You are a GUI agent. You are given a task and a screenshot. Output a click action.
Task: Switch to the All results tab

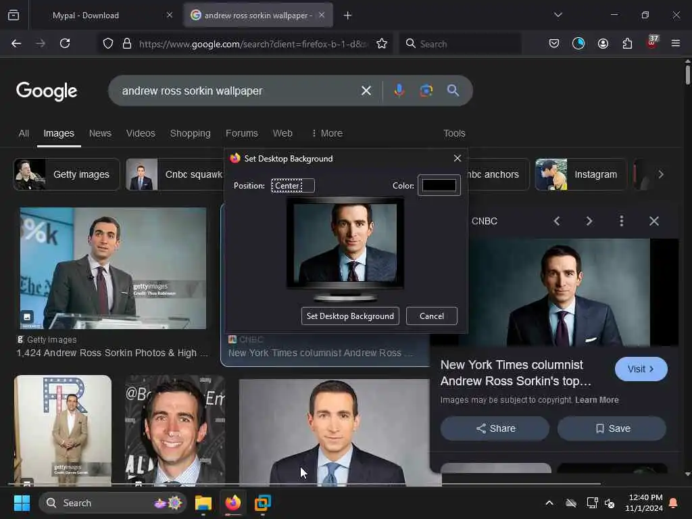[x=24, y=133]
